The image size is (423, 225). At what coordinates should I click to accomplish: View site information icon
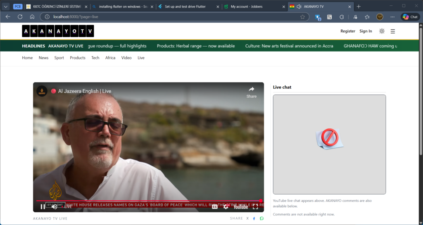coord(47,17)
